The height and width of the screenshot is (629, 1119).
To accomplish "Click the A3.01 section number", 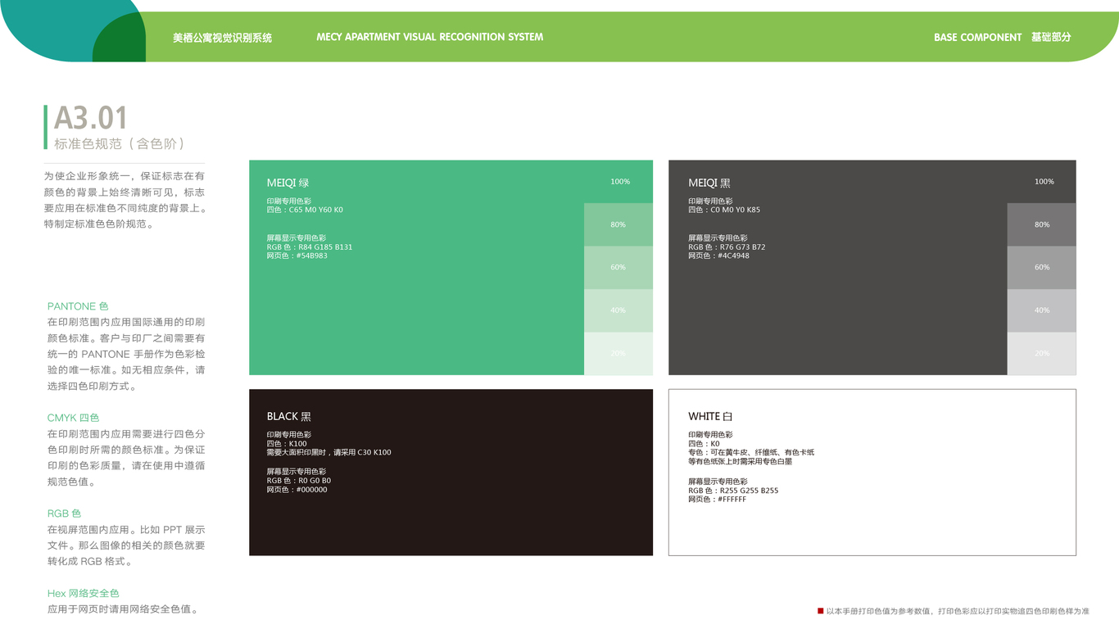I will [91, 118].
